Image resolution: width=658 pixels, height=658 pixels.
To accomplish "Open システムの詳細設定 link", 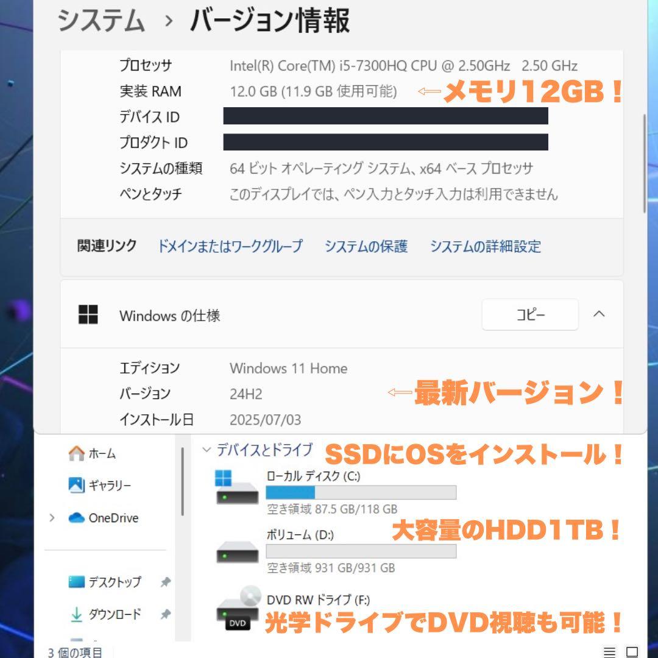I will (x=486, y=246).
